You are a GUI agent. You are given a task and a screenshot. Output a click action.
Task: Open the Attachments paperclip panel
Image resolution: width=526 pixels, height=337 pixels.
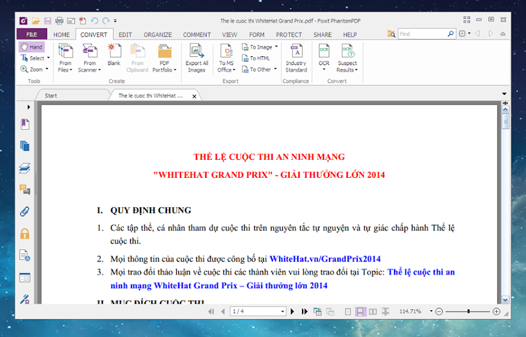(x=25, y=211)
